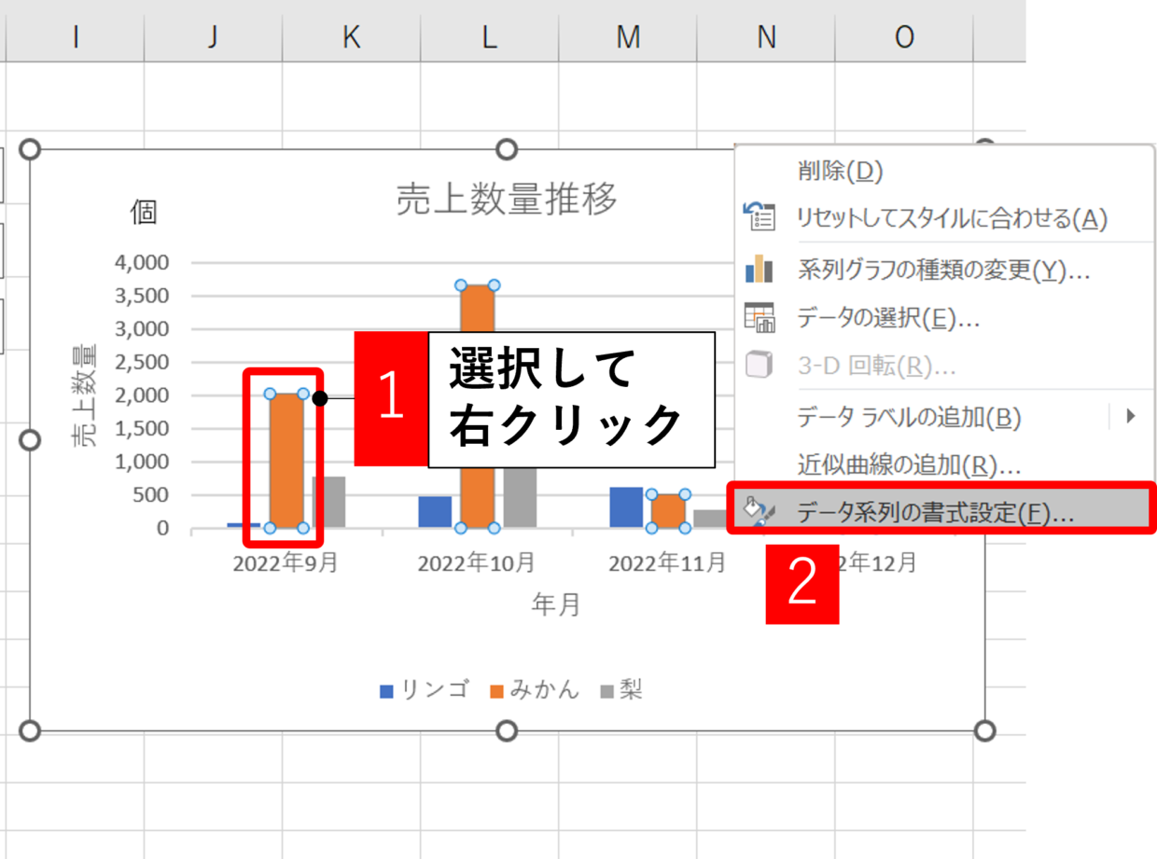
Task: Click the chart's bottom-left resize handle
Action: point(30,730)
